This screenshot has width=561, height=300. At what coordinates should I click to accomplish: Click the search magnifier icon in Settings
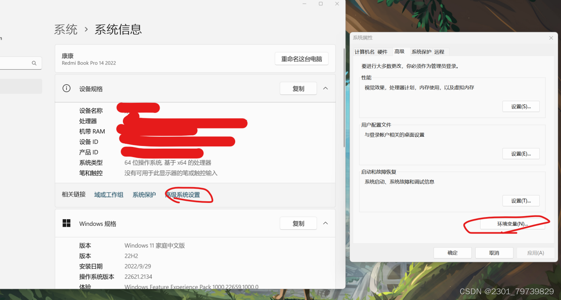pos(34,63)
